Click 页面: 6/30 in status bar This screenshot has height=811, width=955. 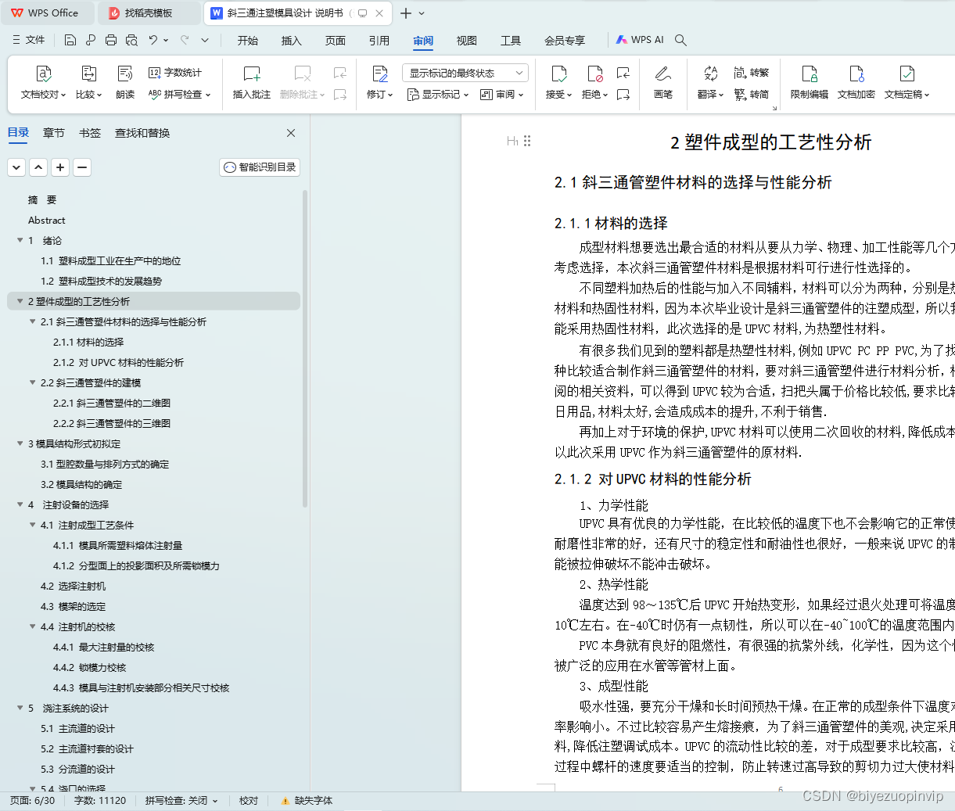pyautogui.click(x=33, y=801)
